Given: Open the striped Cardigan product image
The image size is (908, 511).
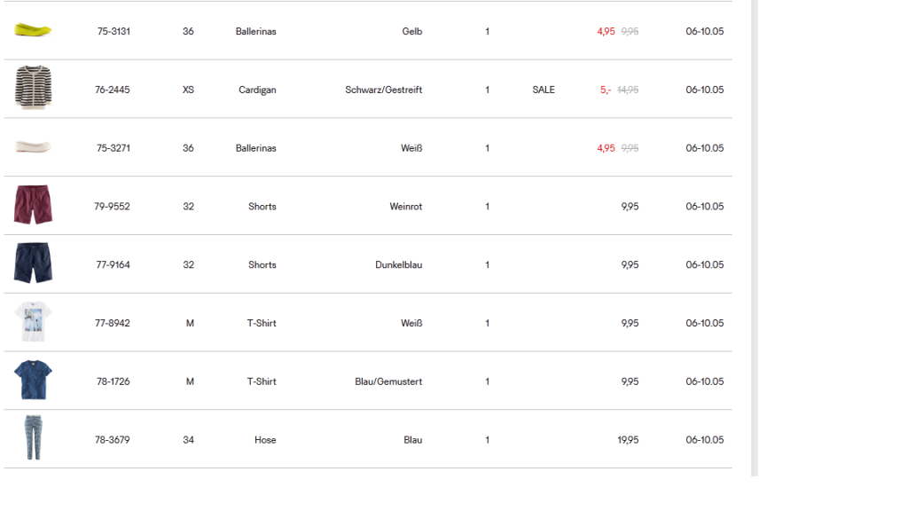Looking at the screenshot, I should pyautogui.click(x=33, y=88).
